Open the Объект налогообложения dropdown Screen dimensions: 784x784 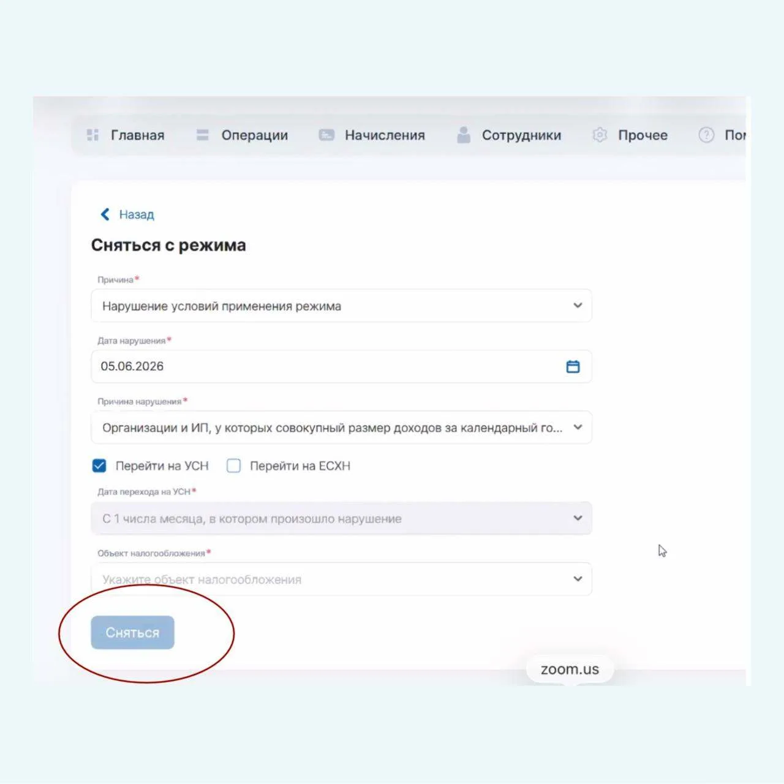[341, 579]
